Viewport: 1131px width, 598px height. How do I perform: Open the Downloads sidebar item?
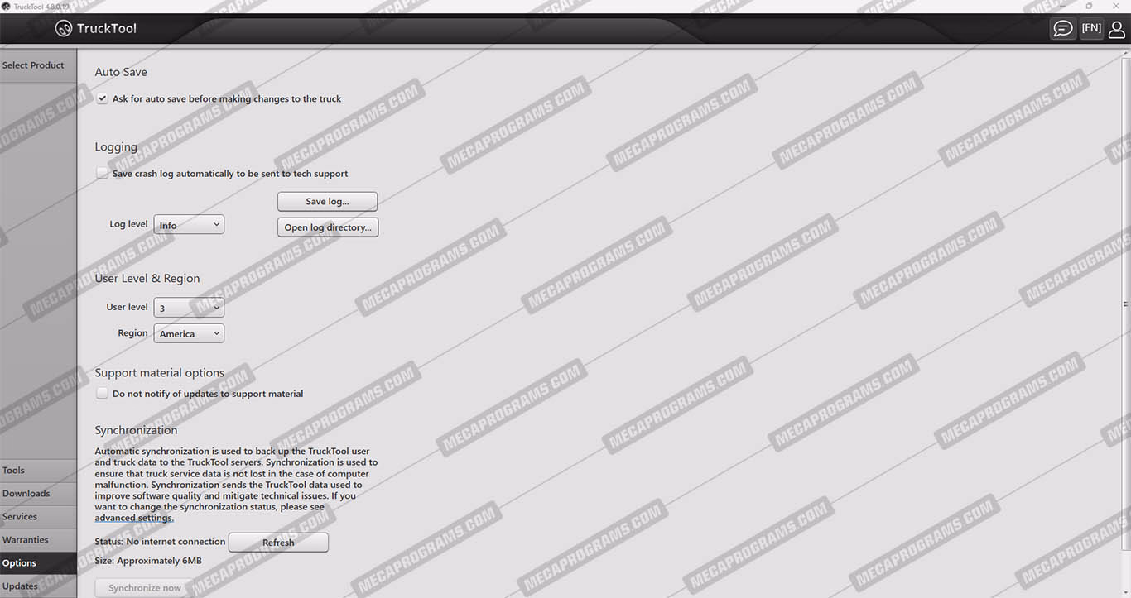pos(38,494)
